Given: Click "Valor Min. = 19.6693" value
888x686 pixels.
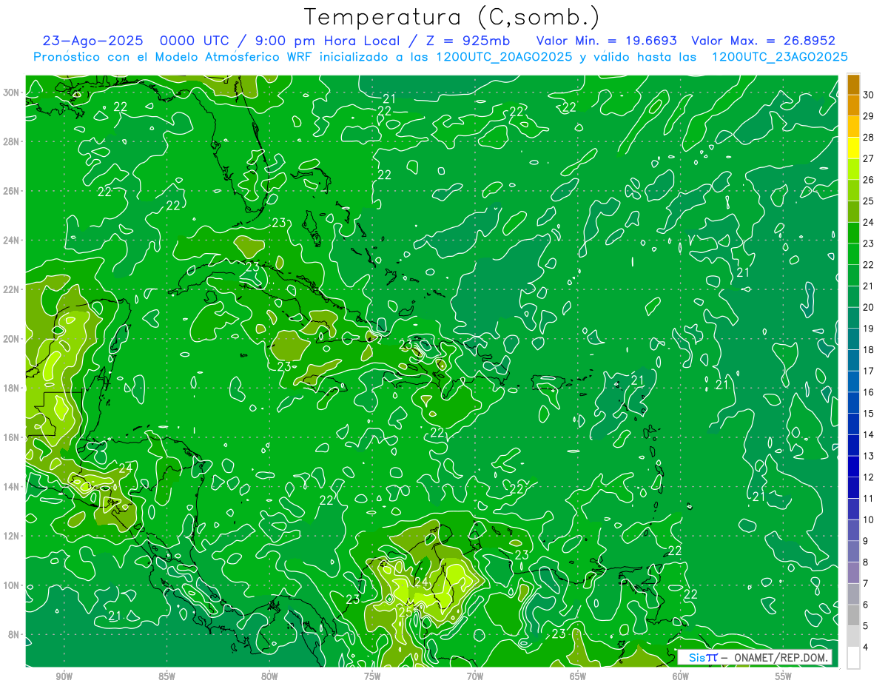Looking at the screenshot, I should [x=607, y=41].
